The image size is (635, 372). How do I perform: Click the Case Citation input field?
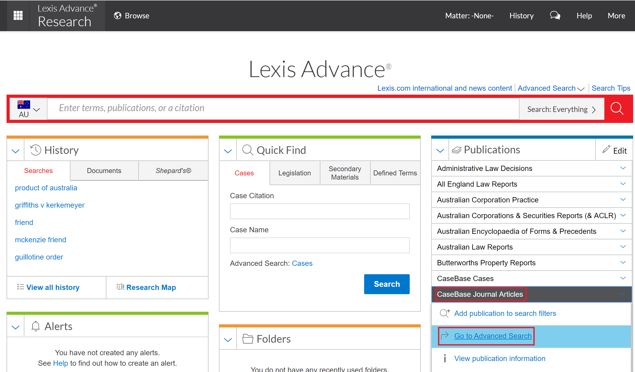[320, 211]
